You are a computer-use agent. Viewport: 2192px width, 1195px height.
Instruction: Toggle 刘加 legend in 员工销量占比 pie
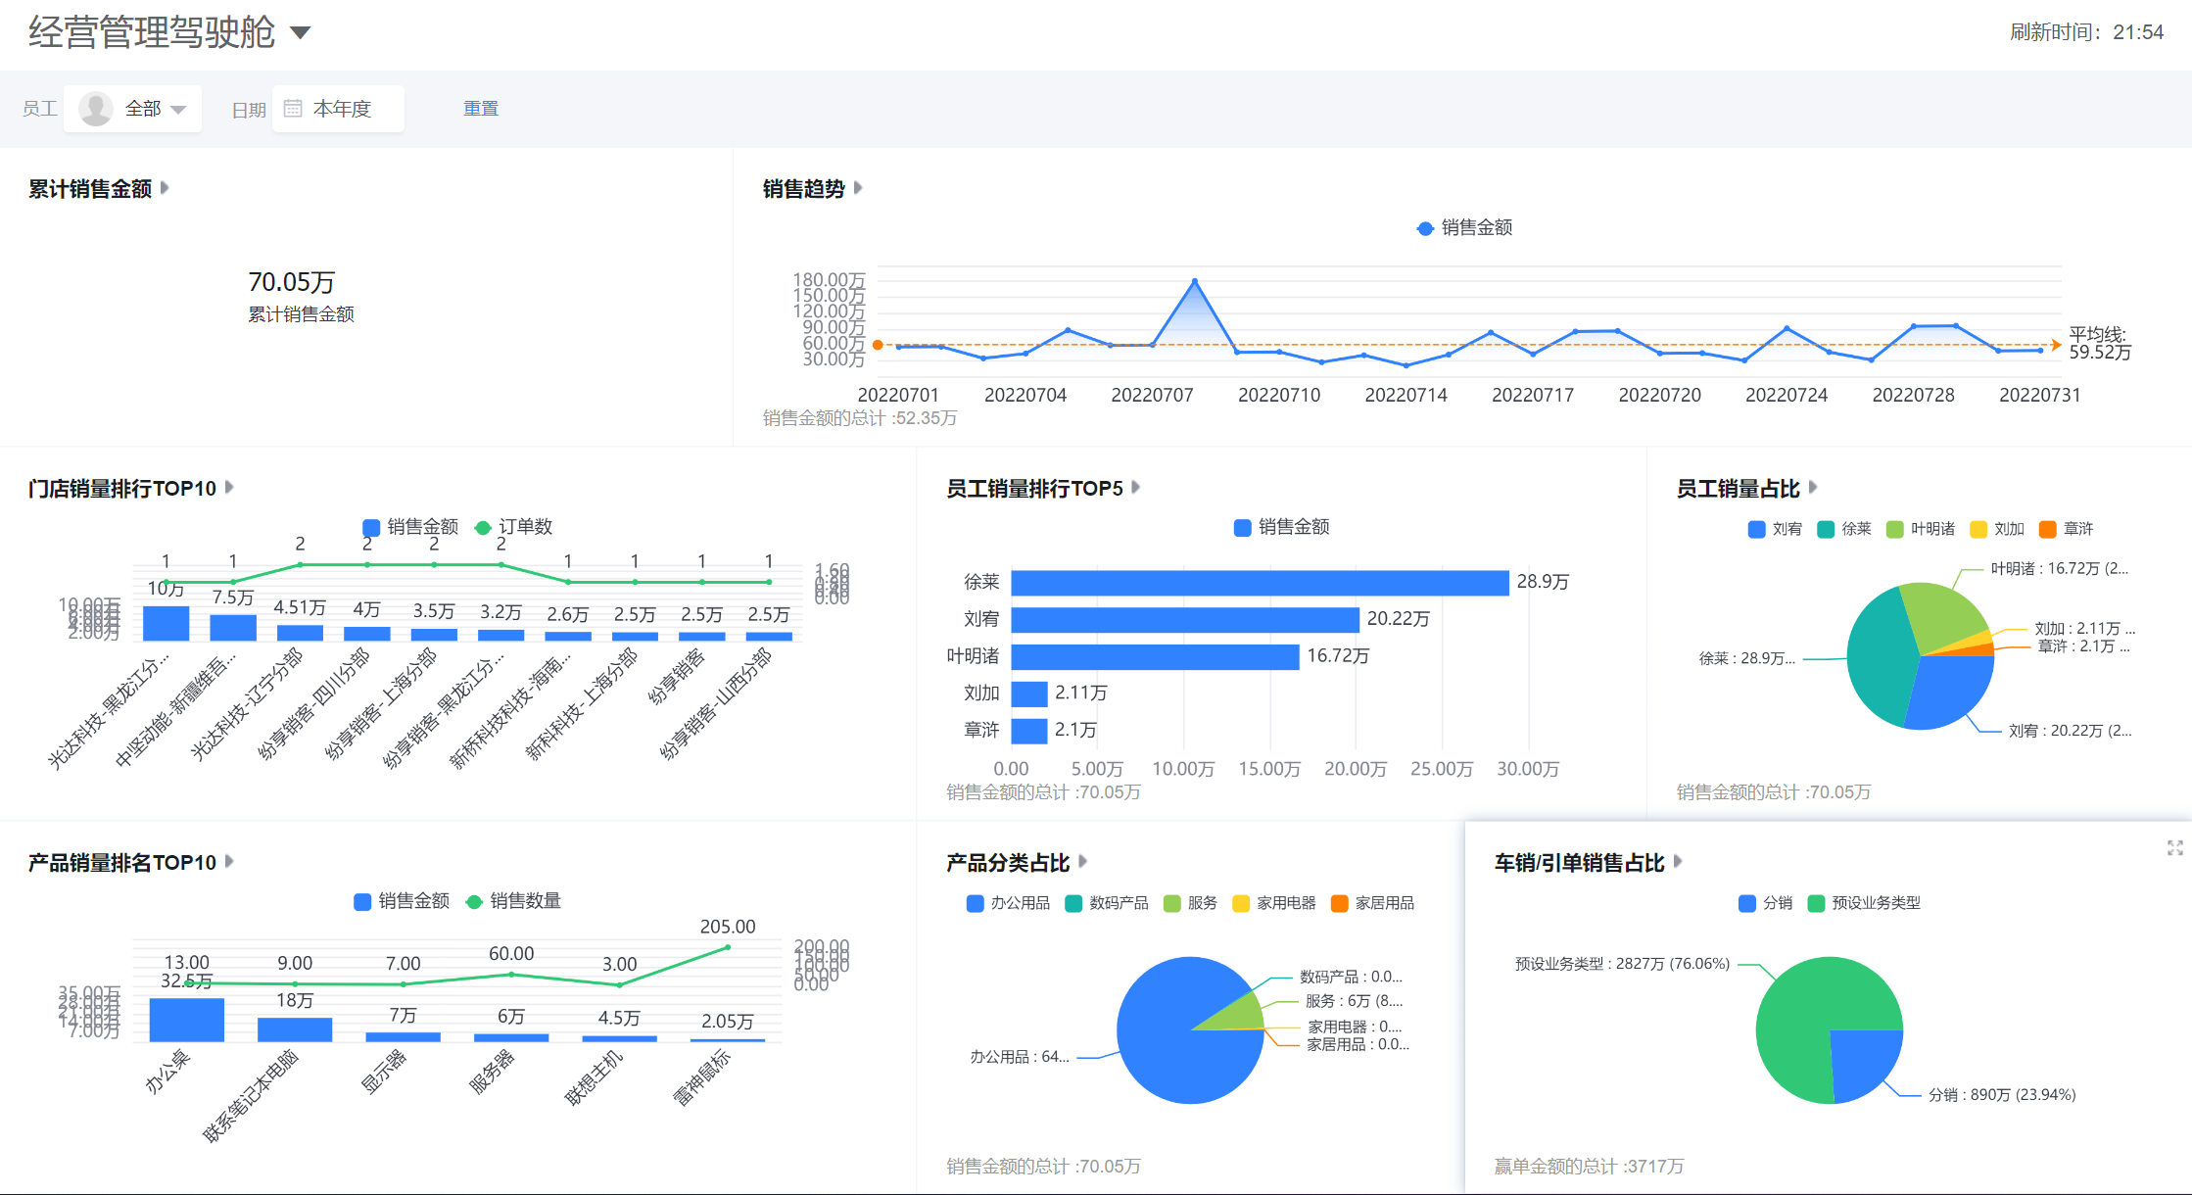click(x=1997, y=529)
